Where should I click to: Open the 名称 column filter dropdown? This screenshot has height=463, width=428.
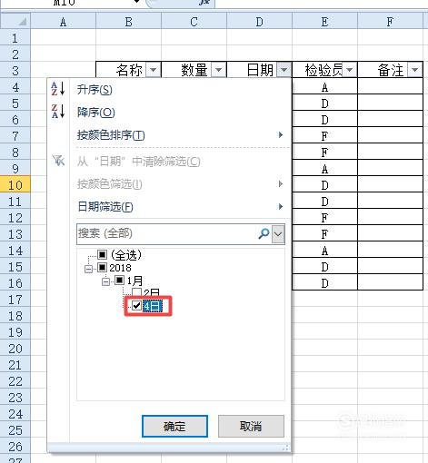(154, 70)
